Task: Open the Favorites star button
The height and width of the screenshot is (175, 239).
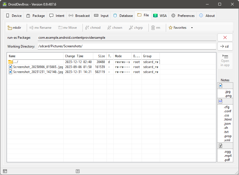Action: pos(177,28)
